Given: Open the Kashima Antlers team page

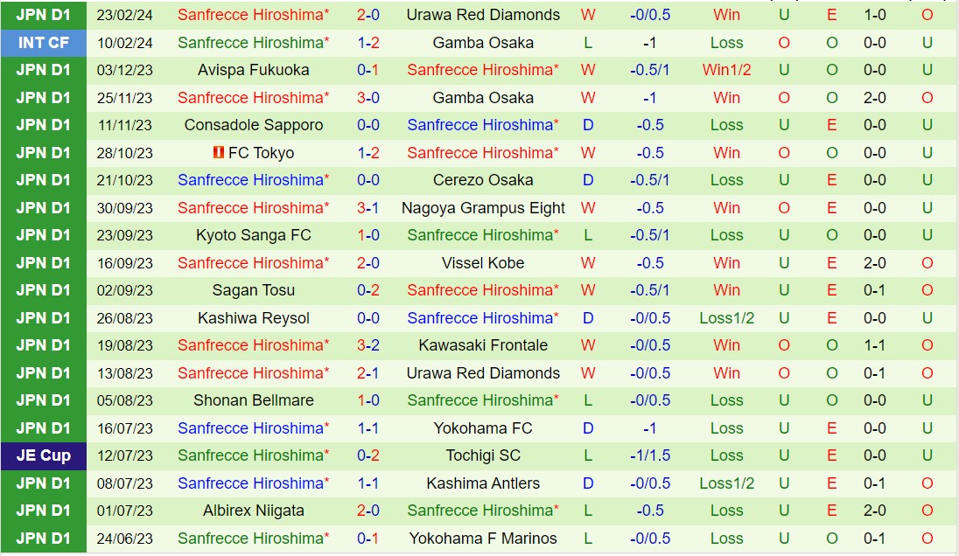Looking at the screenshot, I should (x=483, y=483).
